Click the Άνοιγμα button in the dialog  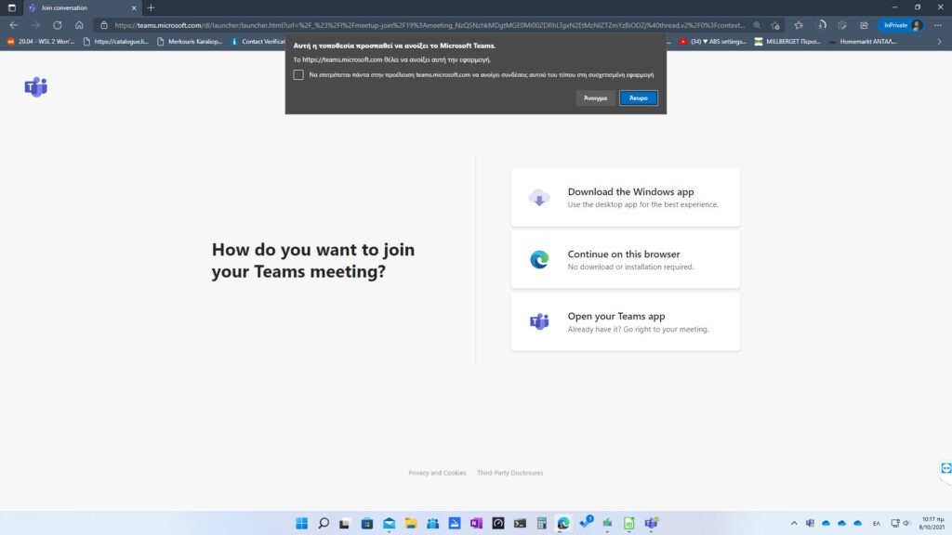595,98
